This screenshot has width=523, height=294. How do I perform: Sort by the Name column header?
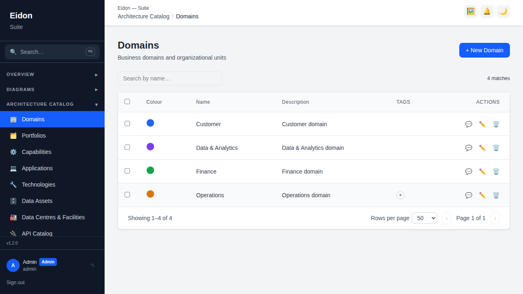(203, 102)
